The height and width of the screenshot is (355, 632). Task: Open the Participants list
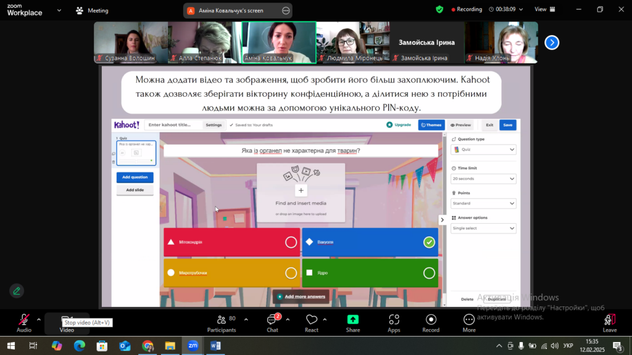click(x=221, y=321)
